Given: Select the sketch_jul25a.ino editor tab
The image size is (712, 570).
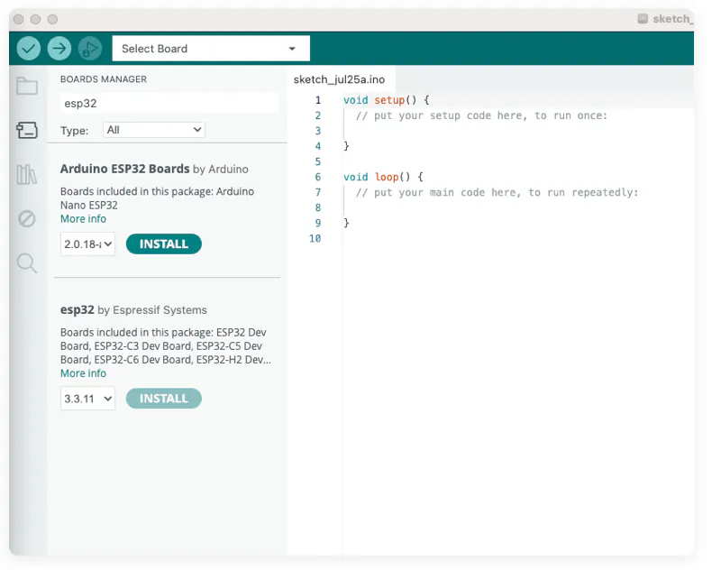Looking at the screenshot, I should pyautogui.click(x=339, y=79).
